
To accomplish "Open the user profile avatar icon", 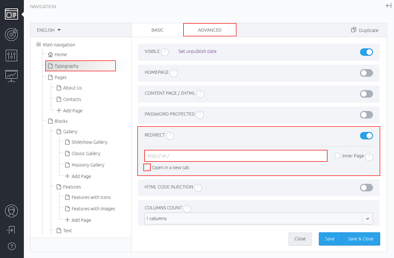I will [x=11, y=211].
